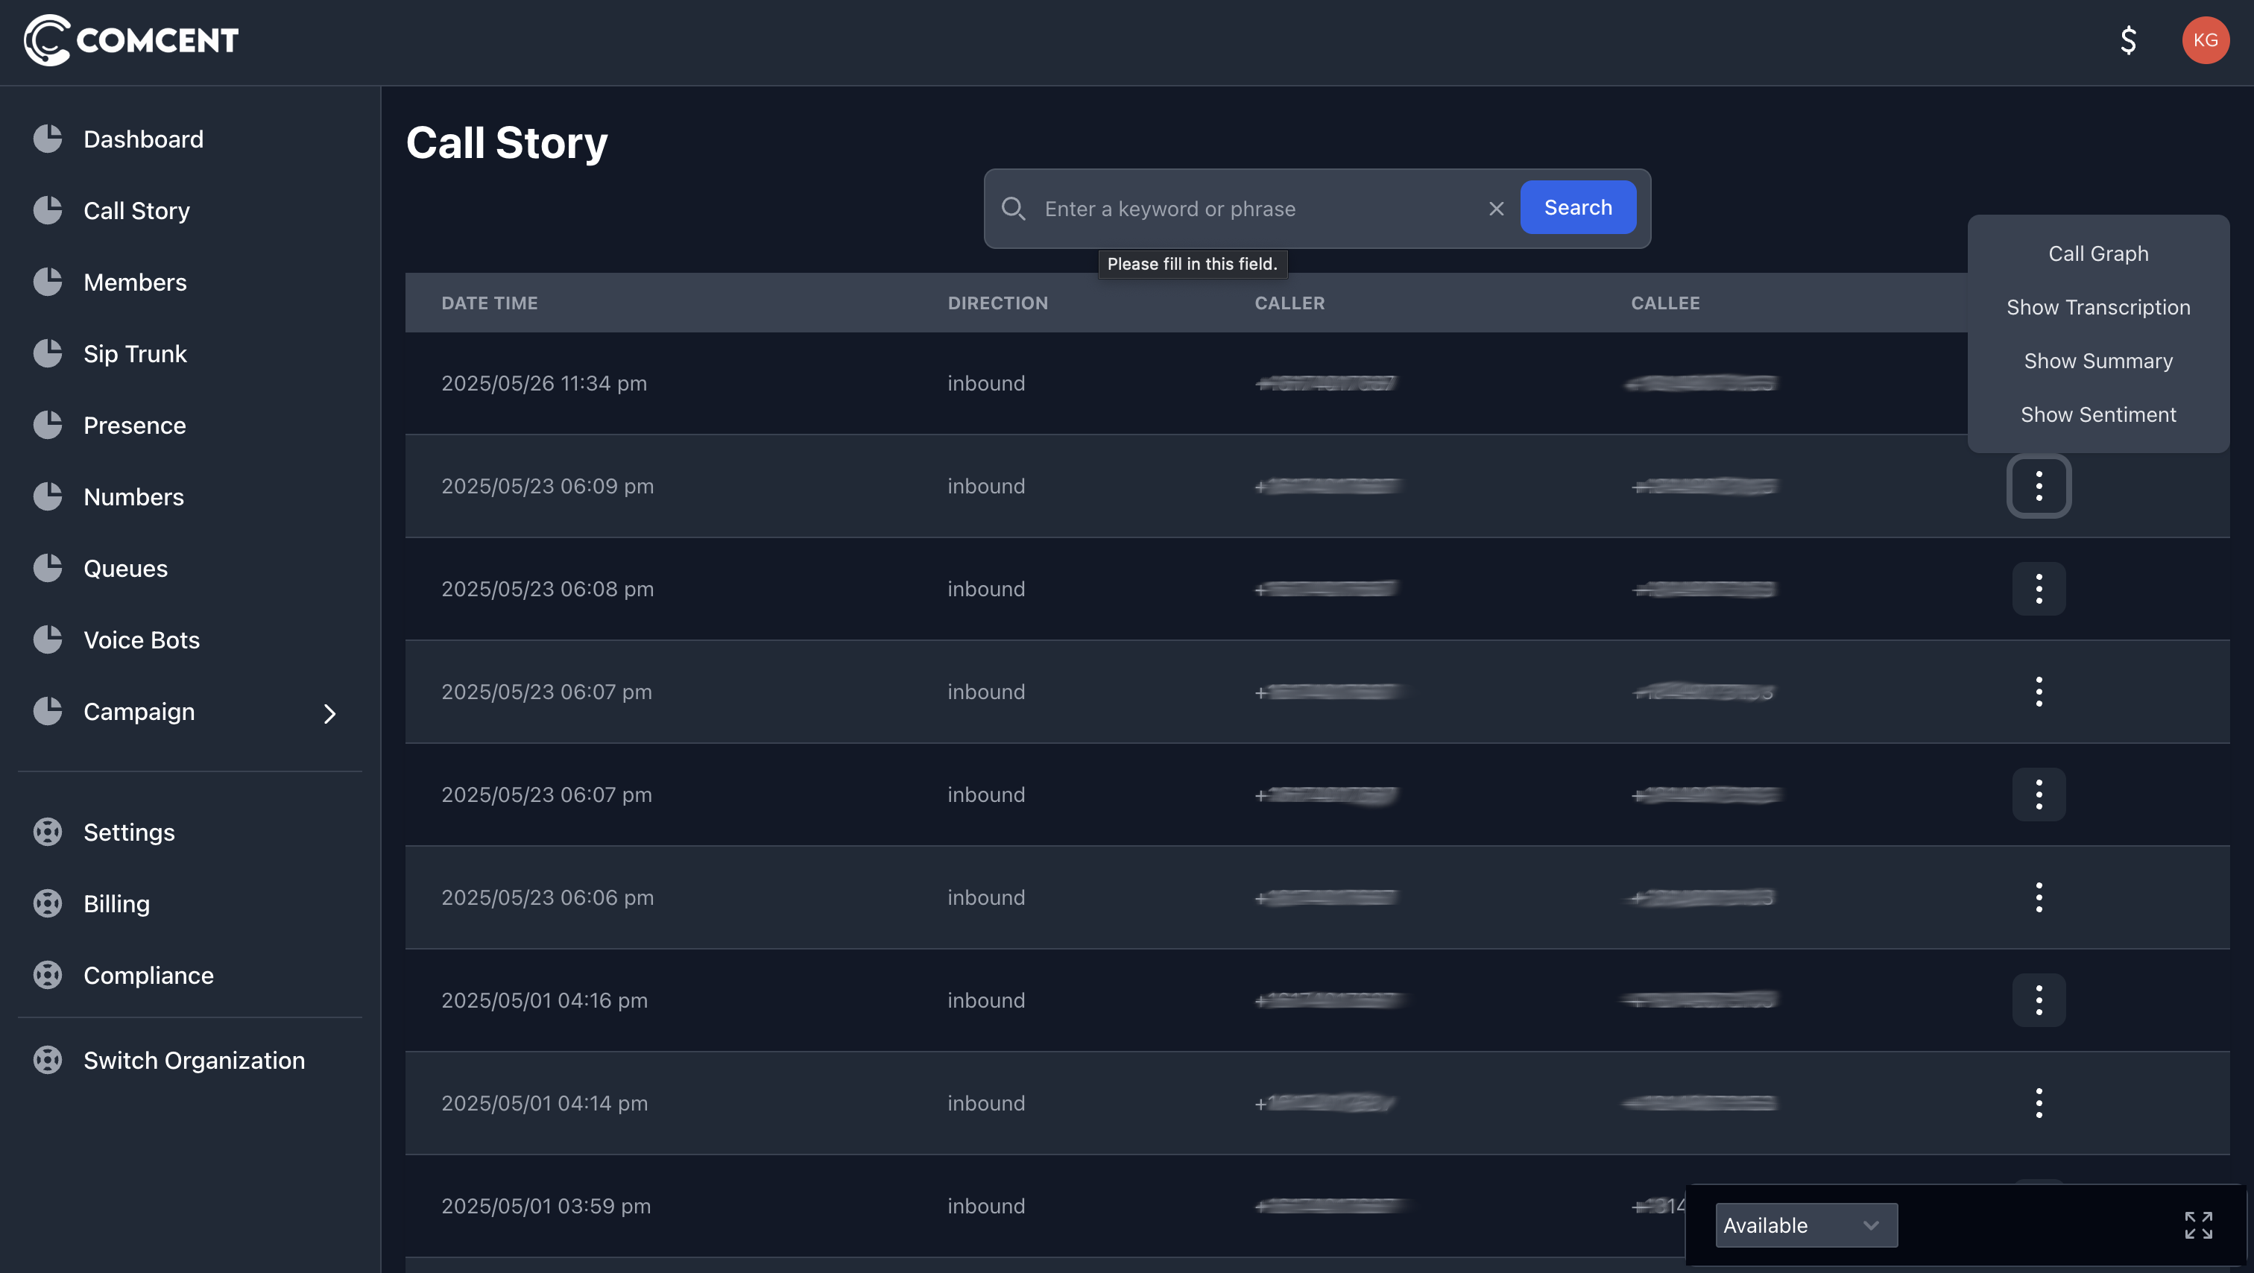Click the Dashboard pie icon in sidebar

point(48,138)
